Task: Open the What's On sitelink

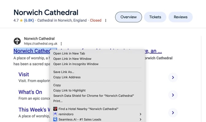Action: tap(30, 92)
